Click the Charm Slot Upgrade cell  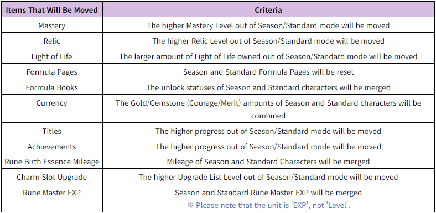51,177
